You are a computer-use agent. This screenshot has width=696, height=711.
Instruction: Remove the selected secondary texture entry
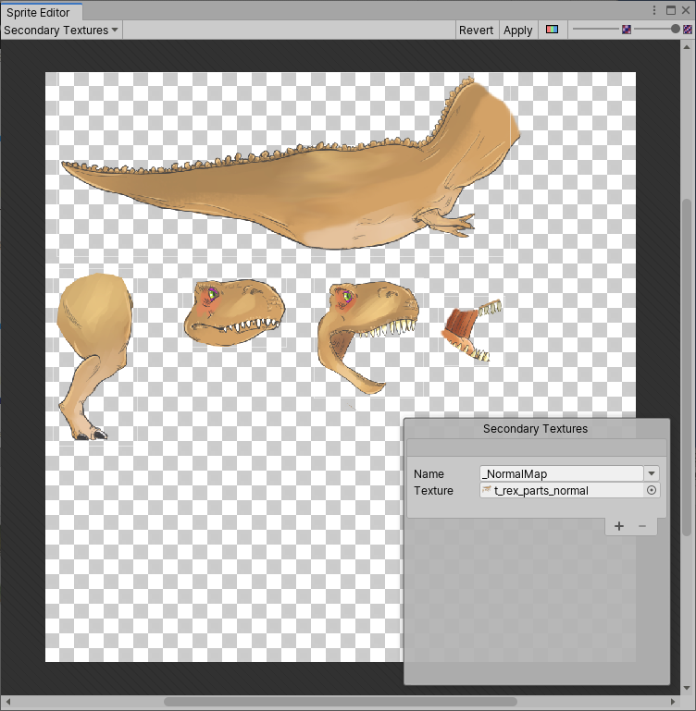pos(642,526)
